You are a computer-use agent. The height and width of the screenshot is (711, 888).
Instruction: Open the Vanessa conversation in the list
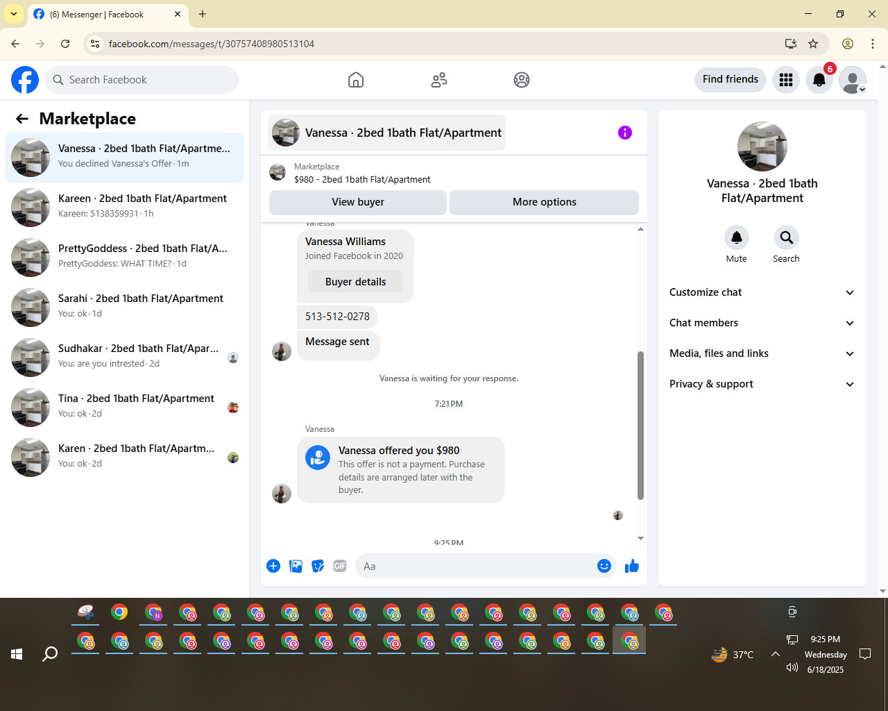125,158
